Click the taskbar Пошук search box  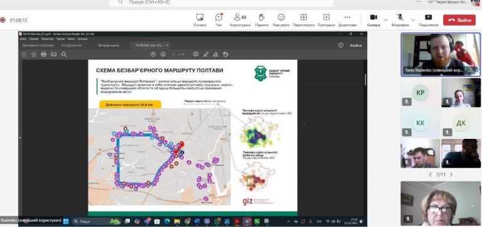(x=97, y=221)
